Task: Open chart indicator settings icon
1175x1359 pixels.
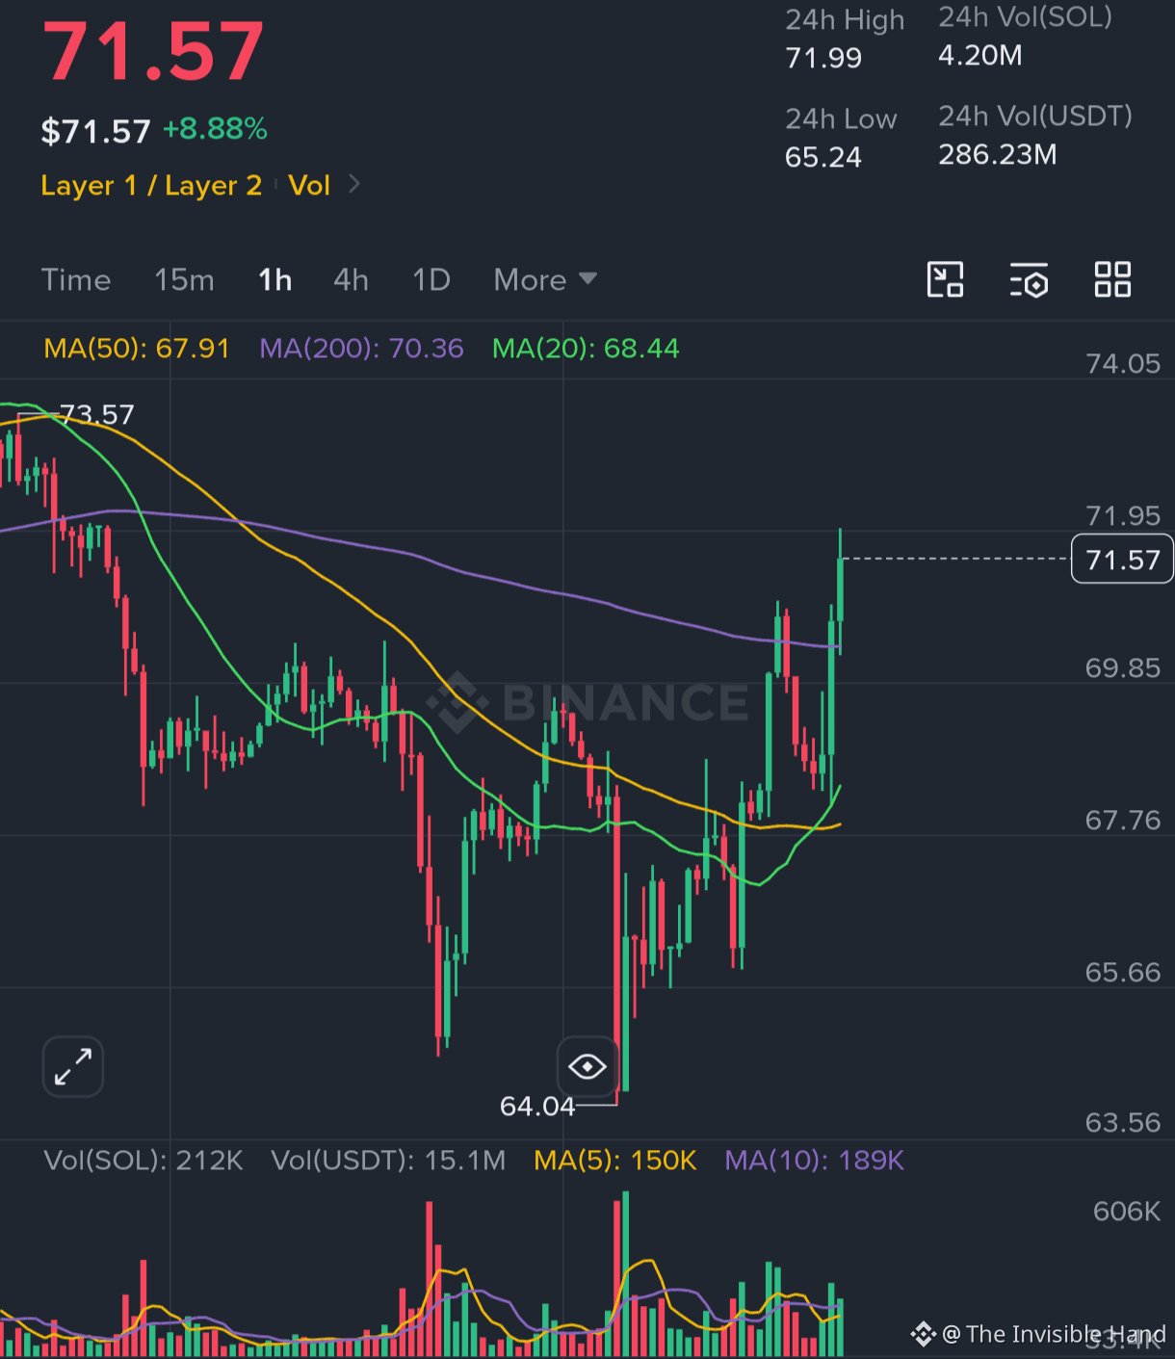Action: point(1029,280)
